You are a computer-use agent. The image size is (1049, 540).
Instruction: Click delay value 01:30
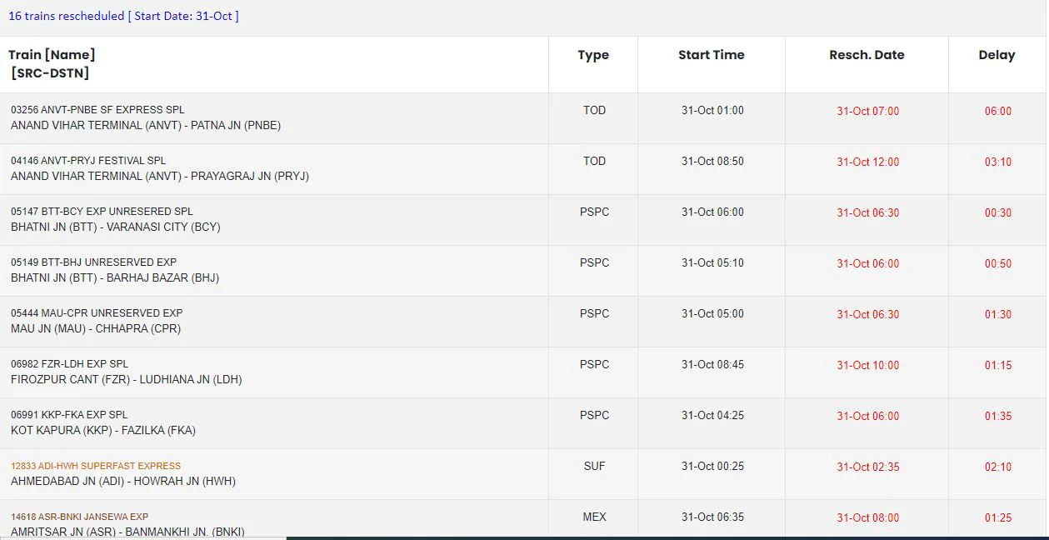point(998,314)
